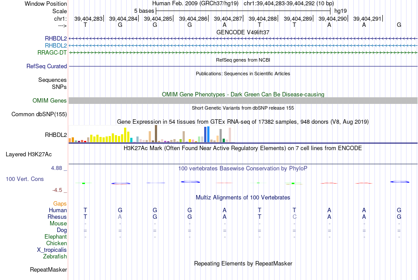Viewport: 418px width, 280px height.
Task: Click the 4.88 PhyloP upper limit value
Action: click(56, 168)
